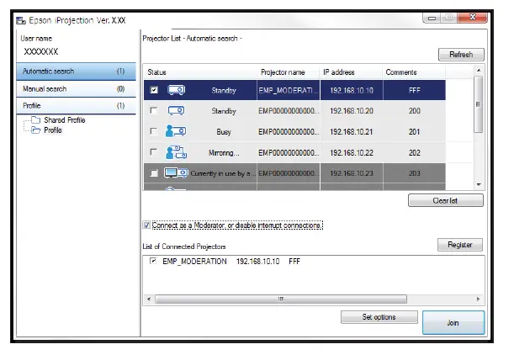Click the comment cell 202
514x355 pixels.
415,153
